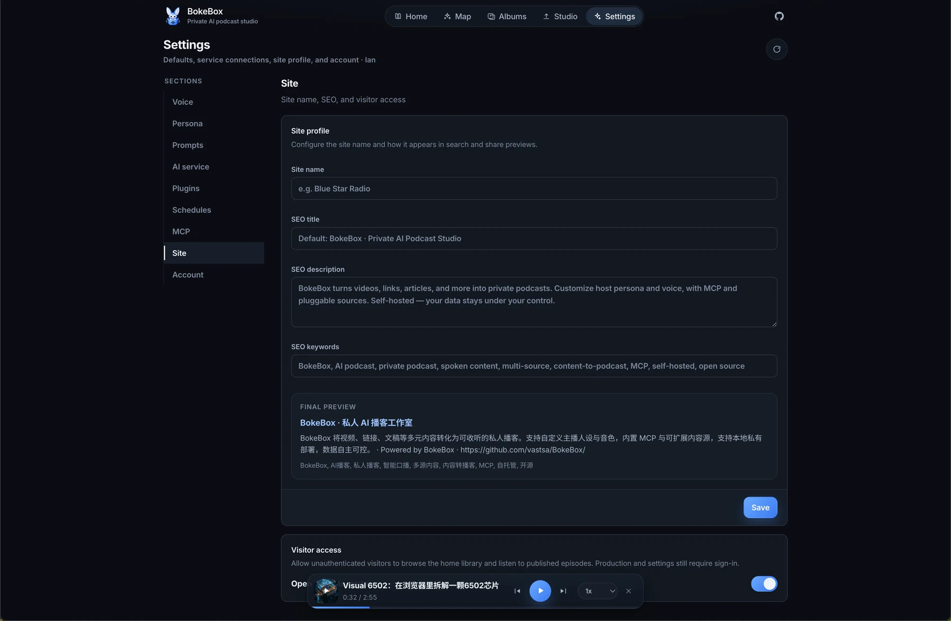Seek on the player progress bar
The width and height of the screenshot is (951, 621).
(475, 607)
